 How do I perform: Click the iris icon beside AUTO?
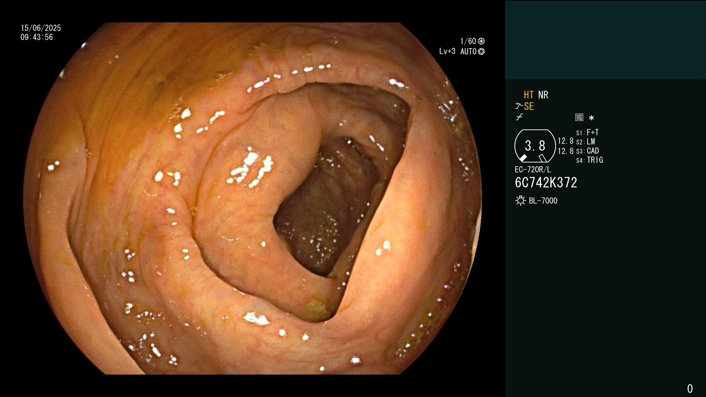pos(481,51)
